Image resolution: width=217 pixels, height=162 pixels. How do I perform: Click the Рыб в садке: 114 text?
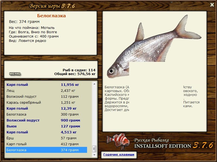[x=79, y=70]
